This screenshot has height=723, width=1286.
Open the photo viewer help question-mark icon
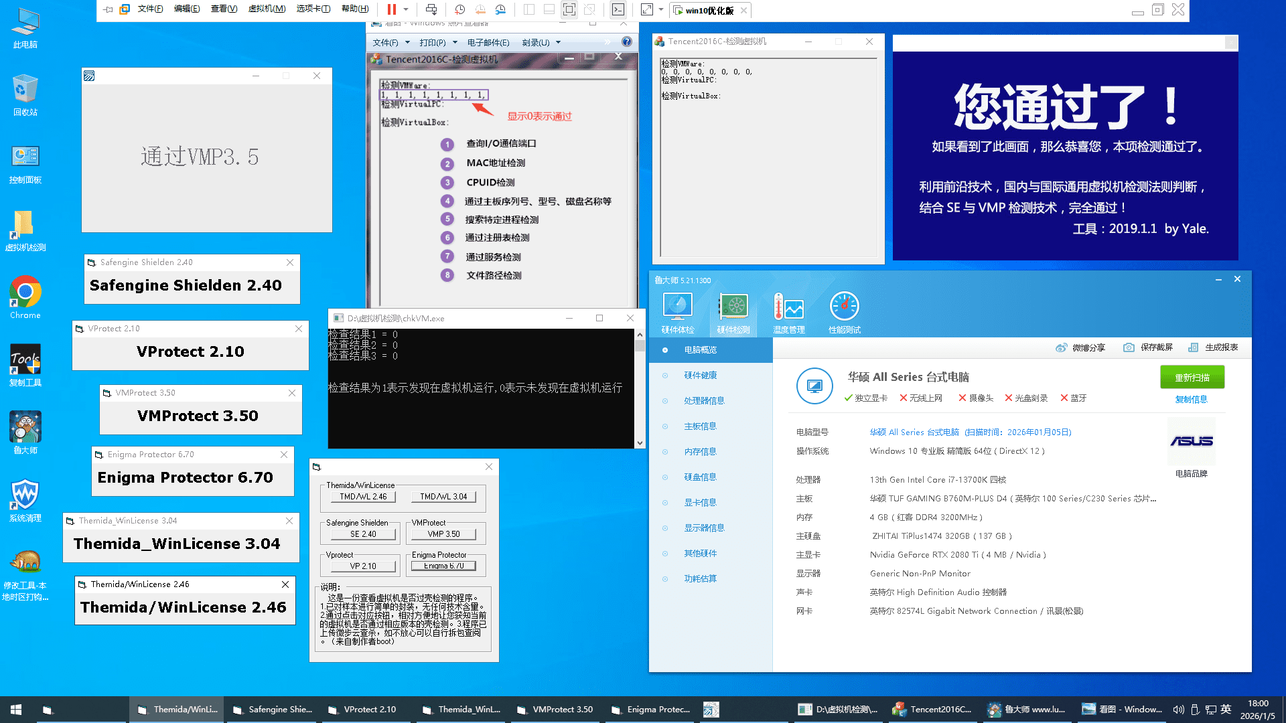click(x=627, y=42)
